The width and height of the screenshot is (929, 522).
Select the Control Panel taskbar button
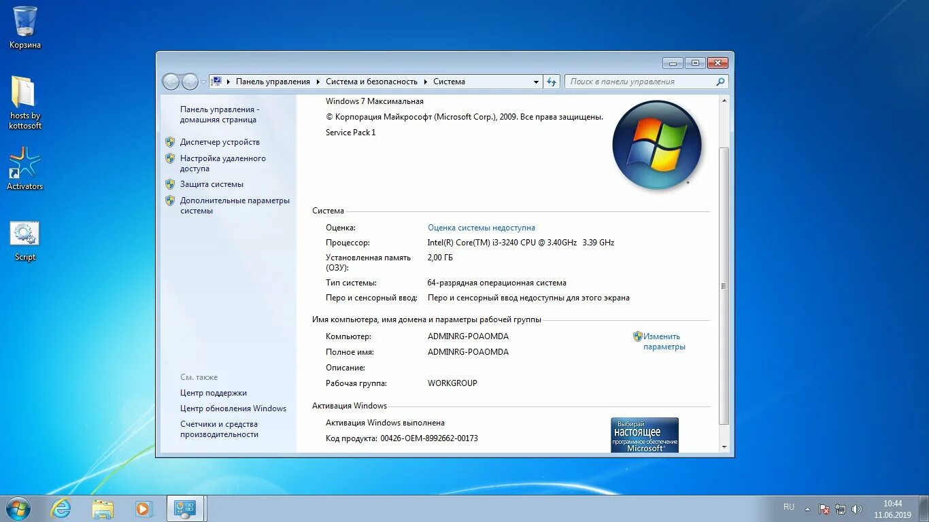(x=185, y=508)
